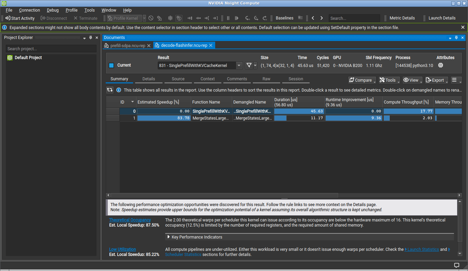
Task: Click the Baselines toolbar label
Action: [x=285, y=18]
